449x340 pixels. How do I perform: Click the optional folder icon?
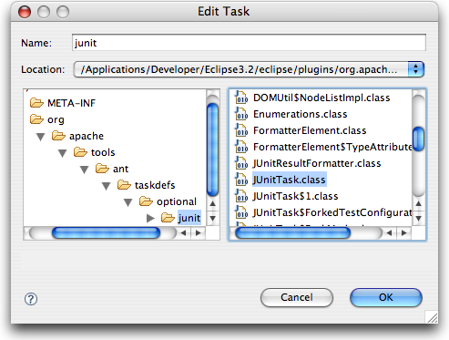click(146, 201)
